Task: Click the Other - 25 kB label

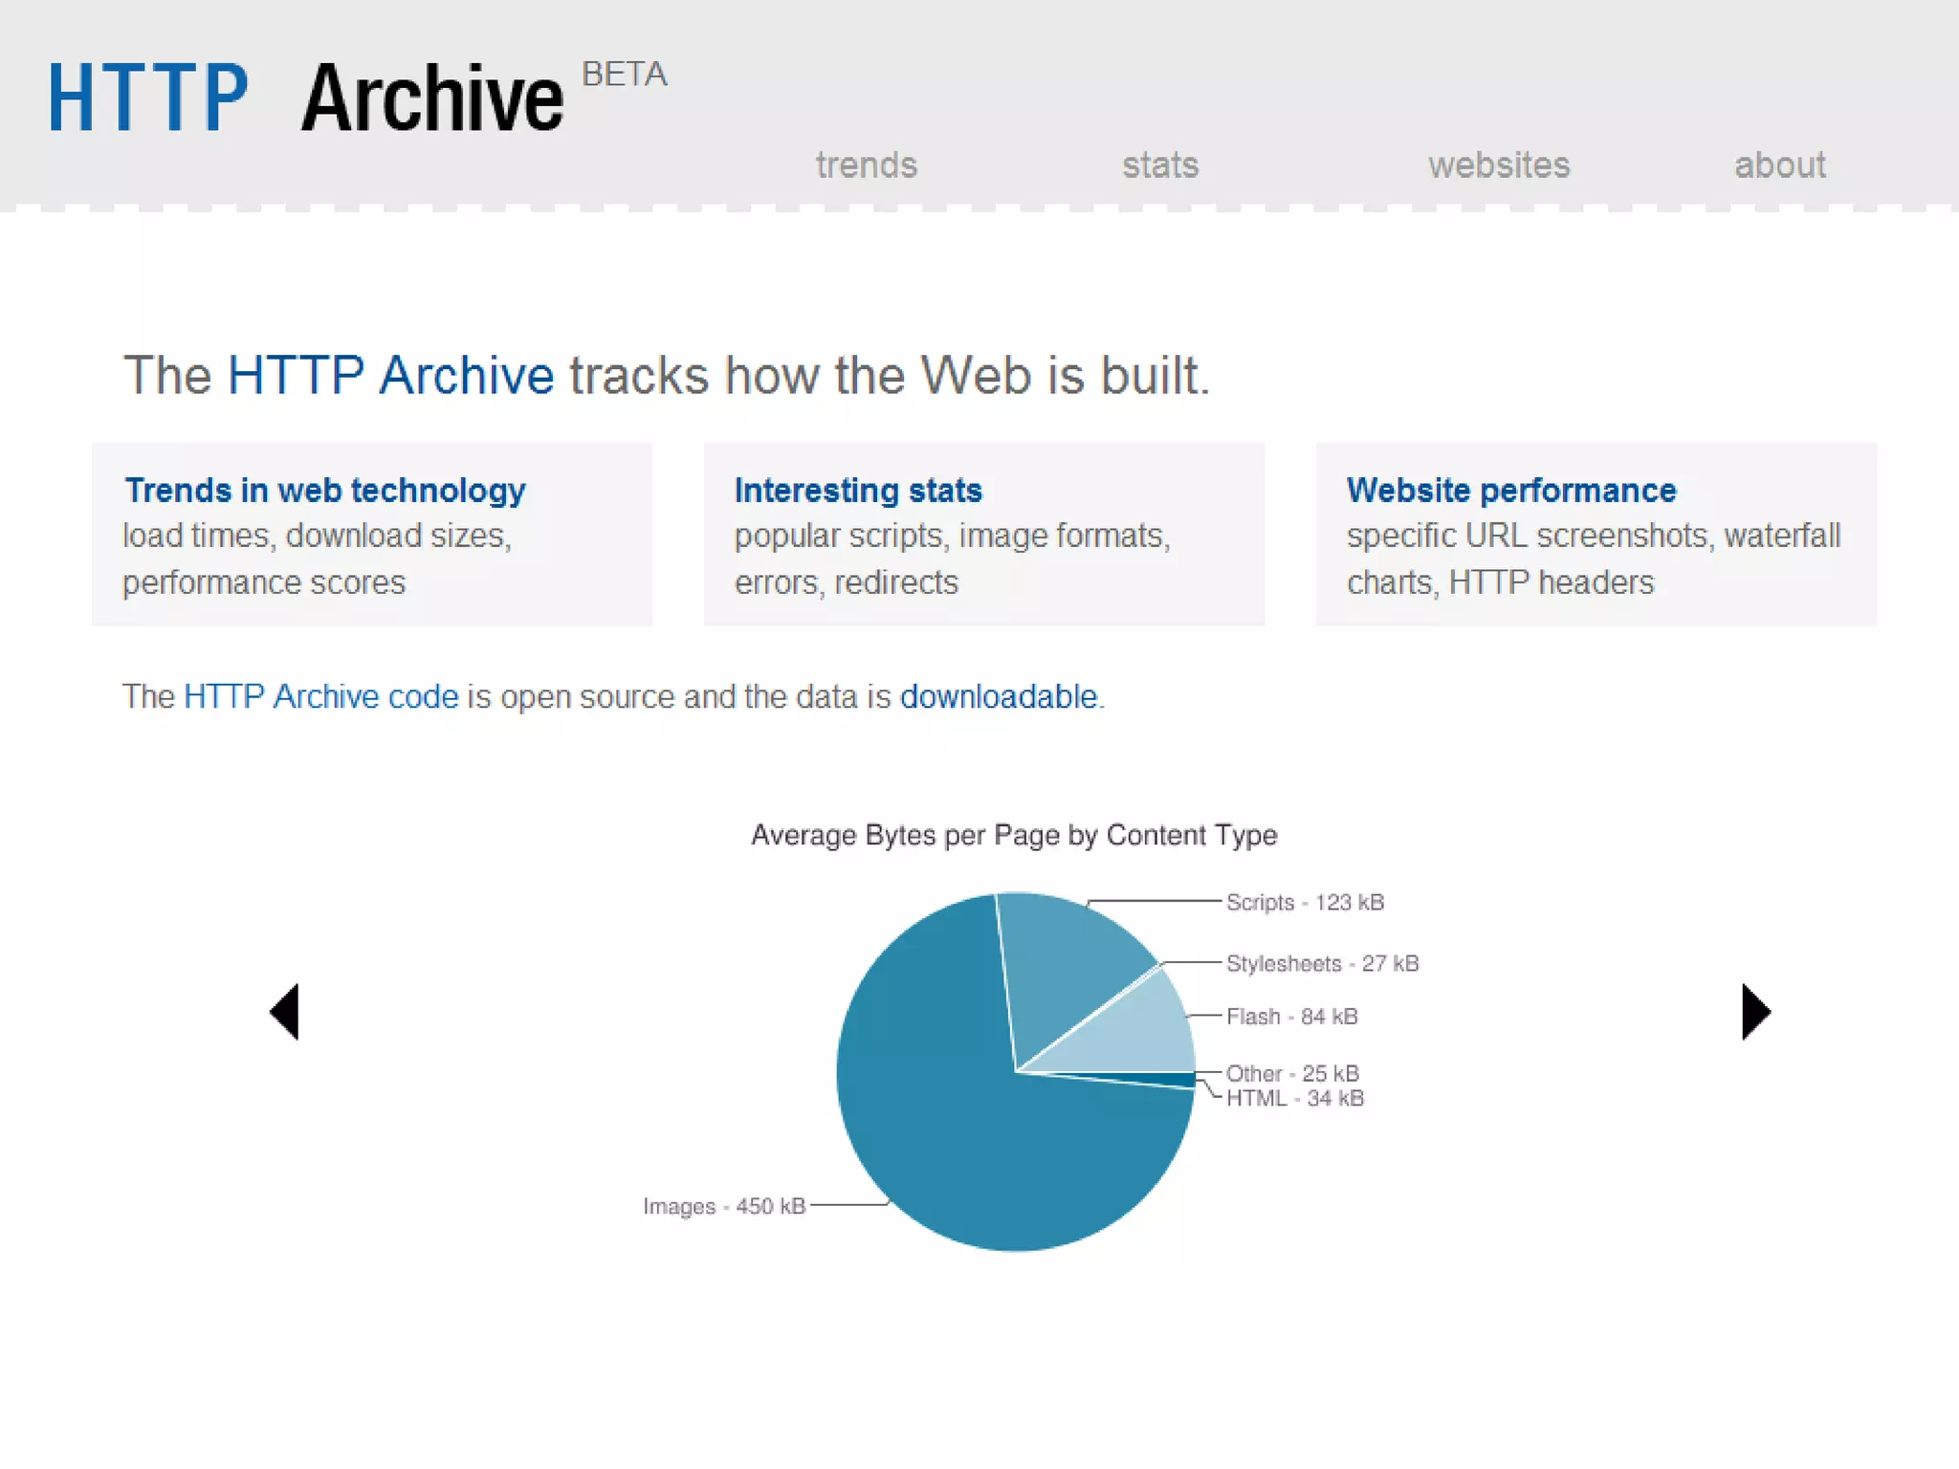Action: point(1292,1073)
